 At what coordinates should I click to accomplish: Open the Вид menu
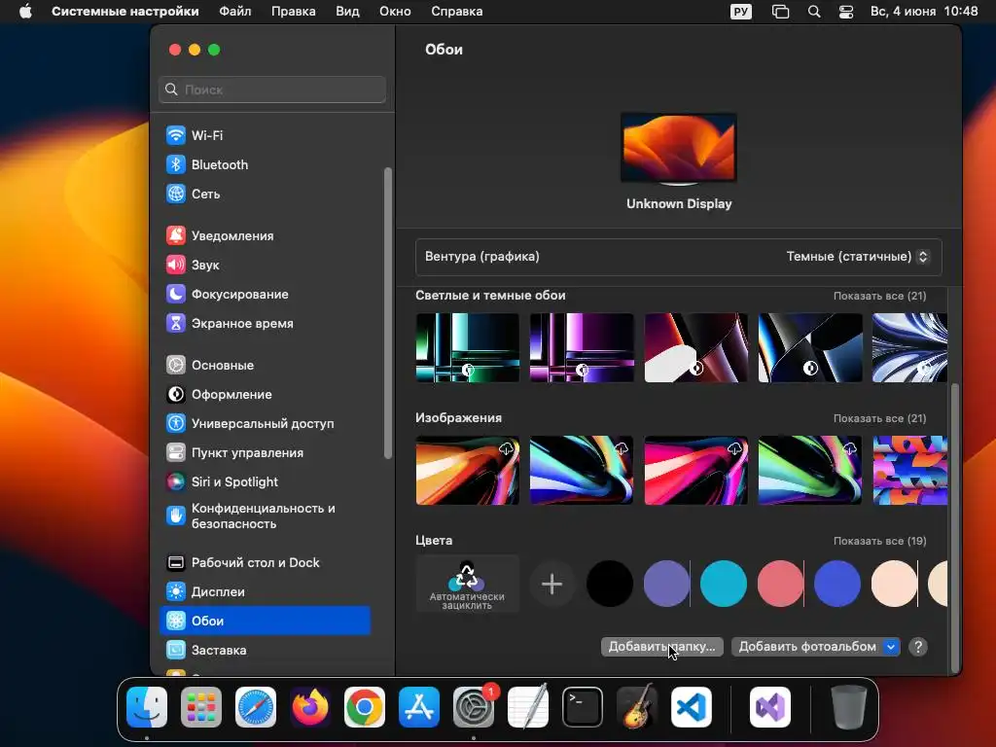tap(347, 12)
